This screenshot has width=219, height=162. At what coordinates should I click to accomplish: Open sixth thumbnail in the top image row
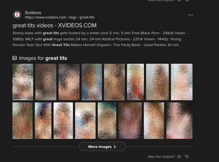click(135, 82)
